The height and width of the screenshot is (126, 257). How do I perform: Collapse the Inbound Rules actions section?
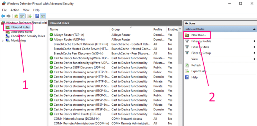point(254,29)
